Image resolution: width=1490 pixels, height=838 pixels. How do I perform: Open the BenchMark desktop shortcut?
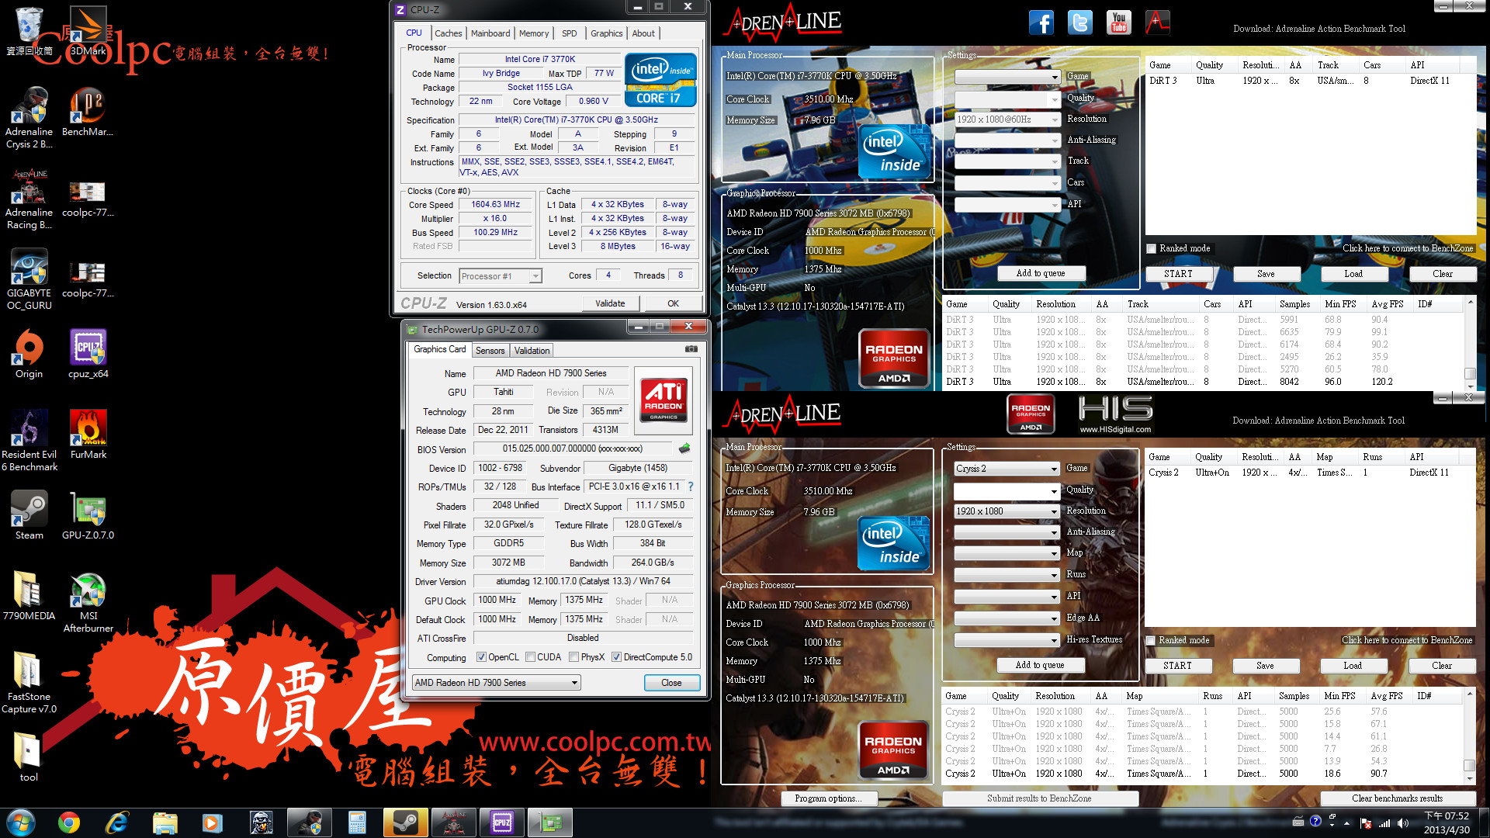pos(88,112)
